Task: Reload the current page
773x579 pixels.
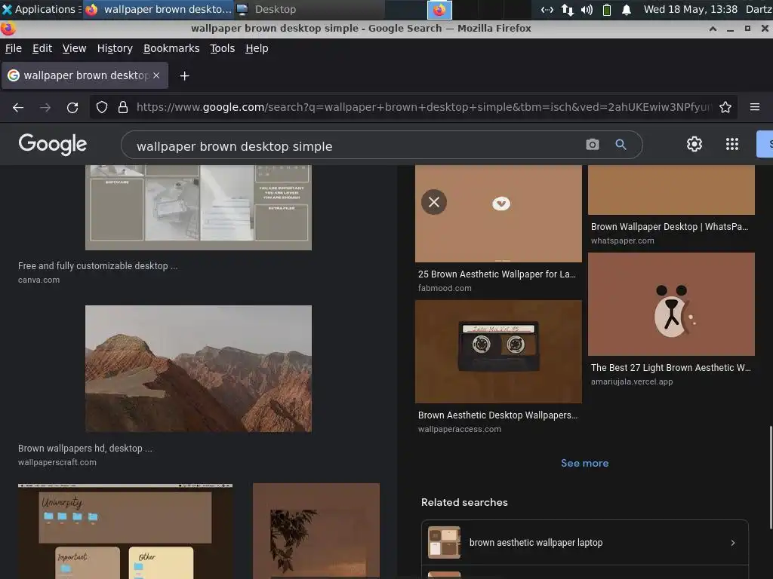Action: point(72,107)
